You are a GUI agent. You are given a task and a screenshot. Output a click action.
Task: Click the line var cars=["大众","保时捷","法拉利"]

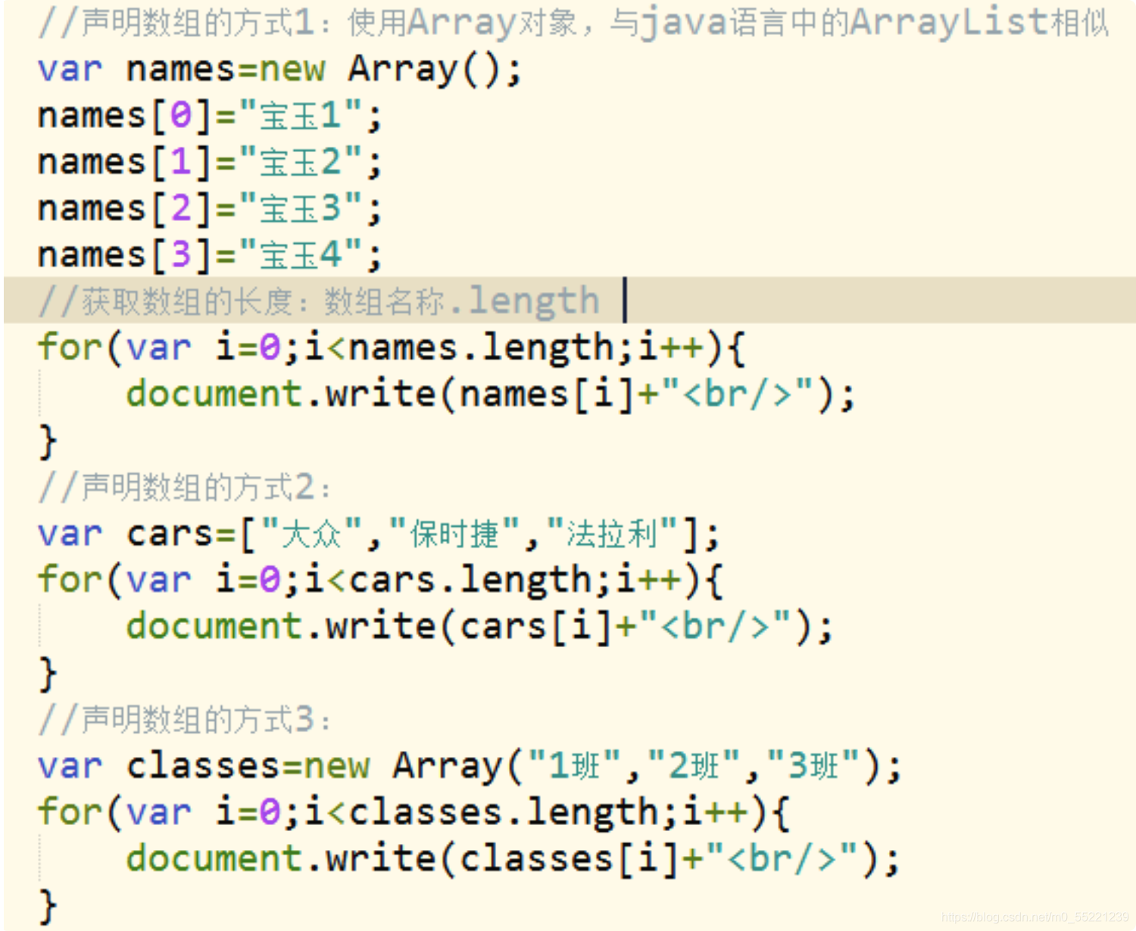[379, 534]
